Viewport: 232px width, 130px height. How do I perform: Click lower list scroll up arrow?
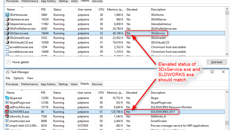(227, 92)
